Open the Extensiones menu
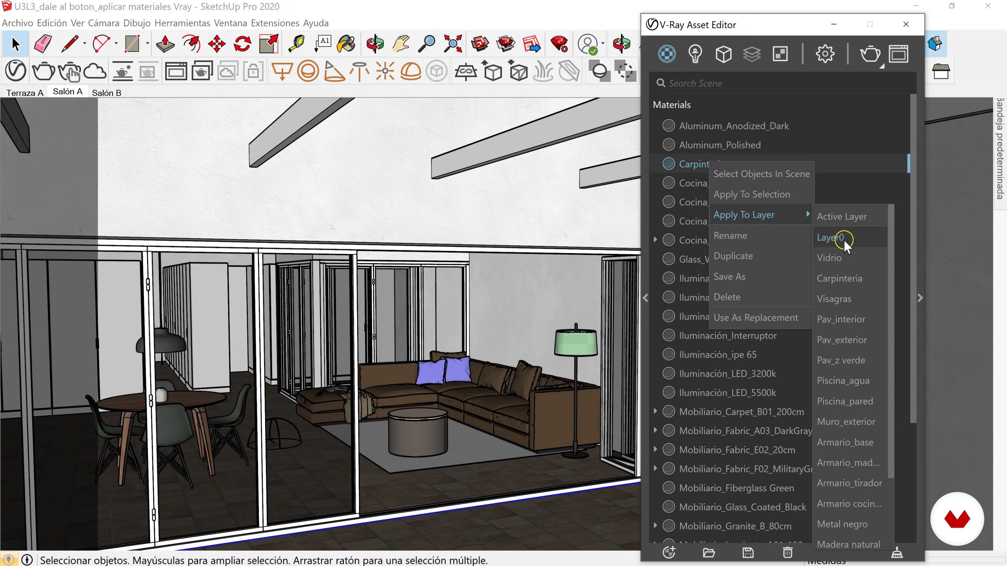This screenshot has height=566, width=1007. point(275,23)
